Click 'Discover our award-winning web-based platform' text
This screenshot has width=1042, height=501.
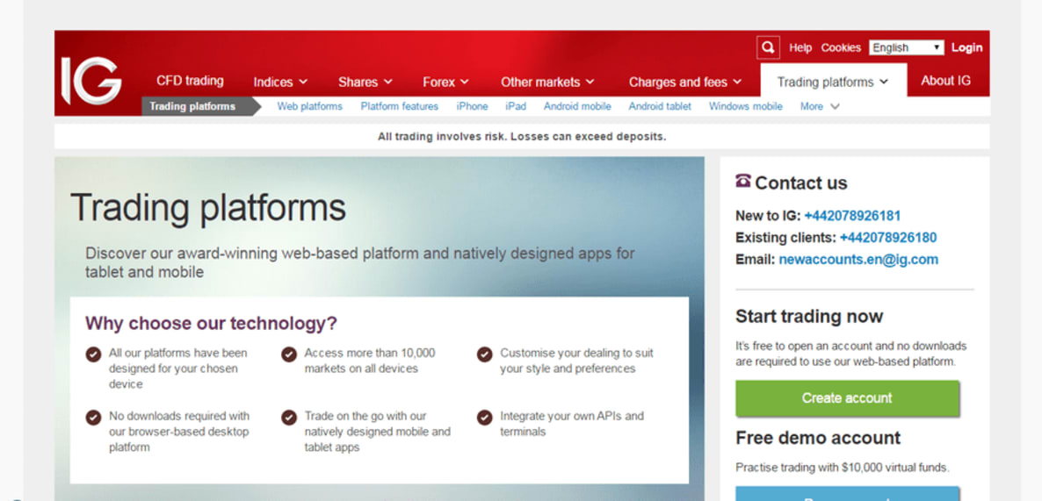pos(359,262)
